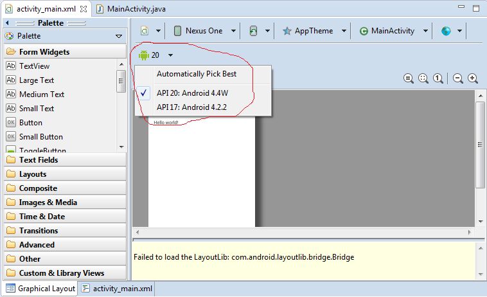Click the Form Widgets open folder icon

[x=11, y=51]
